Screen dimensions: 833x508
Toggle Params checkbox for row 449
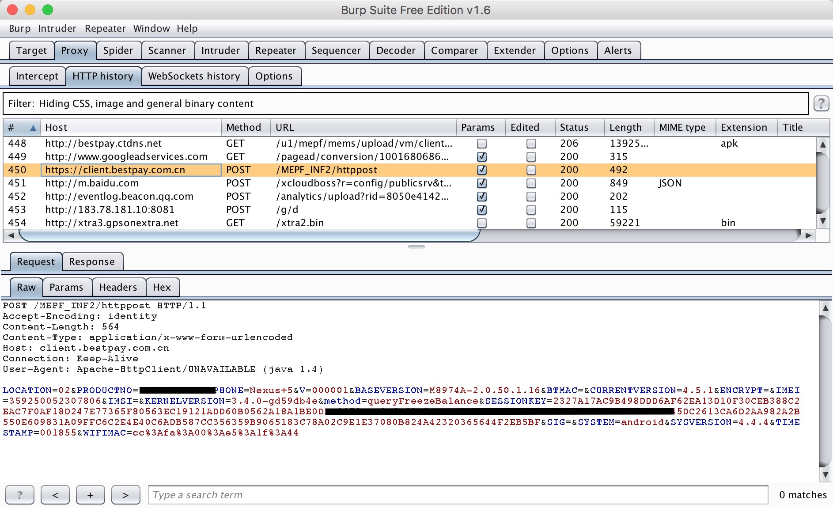click(x=482, y=157)
